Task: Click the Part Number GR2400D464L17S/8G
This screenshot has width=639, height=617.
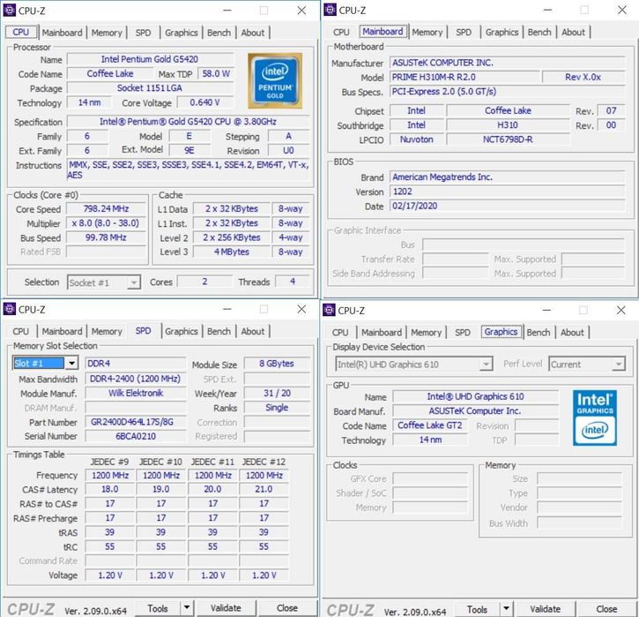Action: [136, 422]
